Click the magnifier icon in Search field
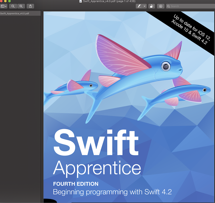215x203 pixels. pos(168,6)
